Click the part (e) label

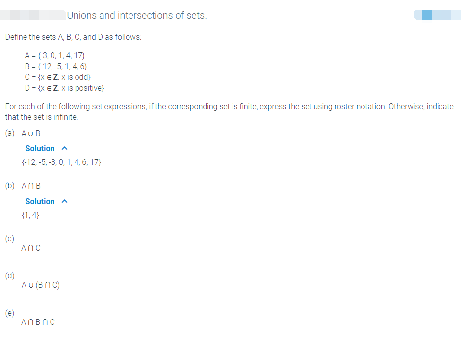(9, 313)
